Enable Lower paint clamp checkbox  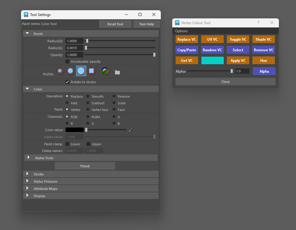67,144
